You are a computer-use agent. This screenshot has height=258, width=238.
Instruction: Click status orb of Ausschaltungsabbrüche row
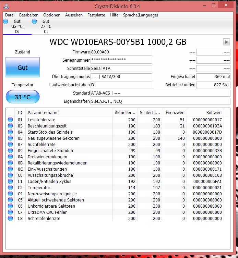pos(10,175)
